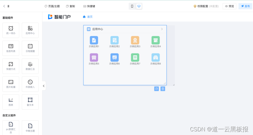Select the 统一待办 component
The height and width of the screenshot is (135, 253).
(x=11, y=30)
